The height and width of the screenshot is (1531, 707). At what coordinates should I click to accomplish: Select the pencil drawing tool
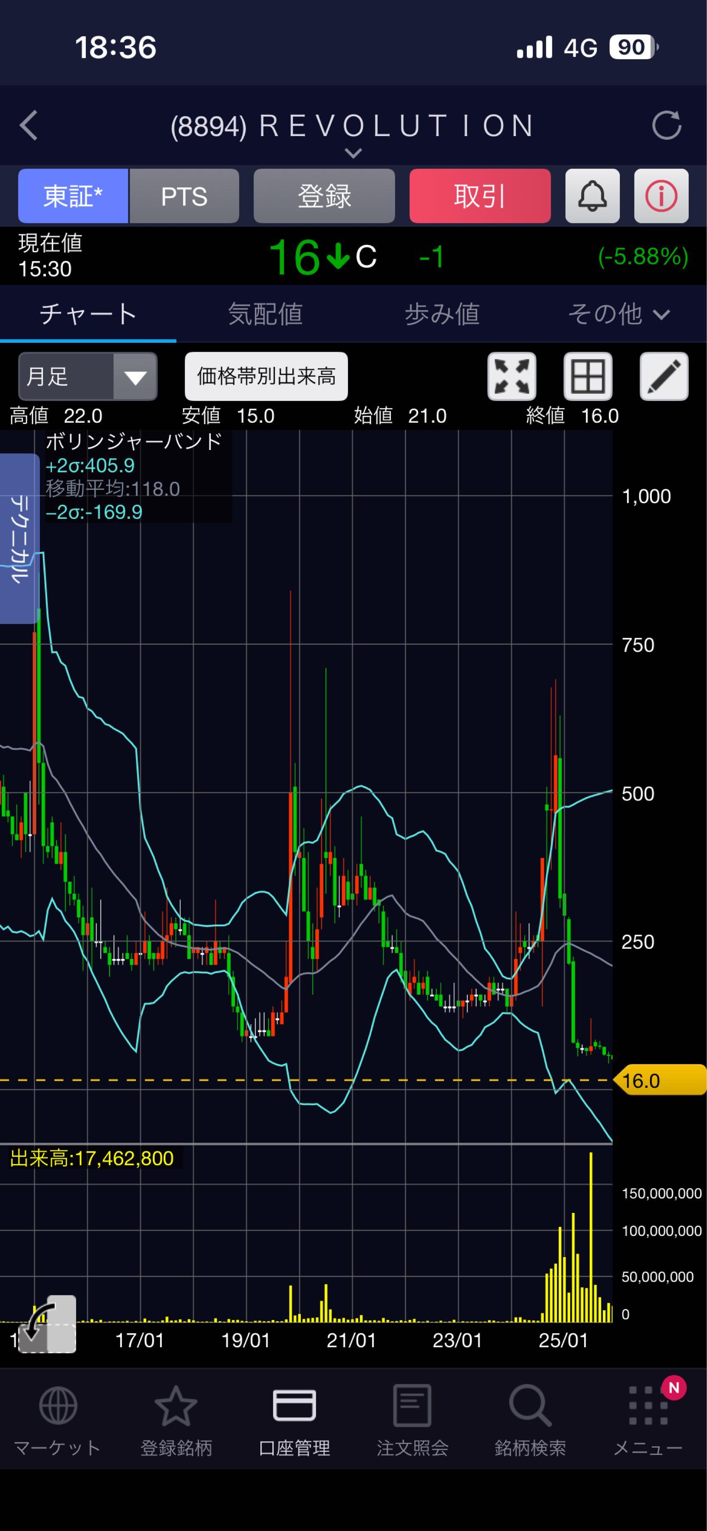[x=664, y=376]
